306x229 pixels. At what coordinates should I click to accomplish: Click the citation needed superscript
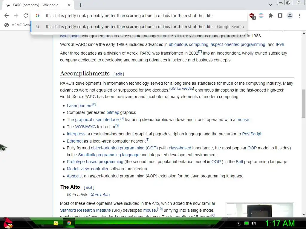pos(182,89)
